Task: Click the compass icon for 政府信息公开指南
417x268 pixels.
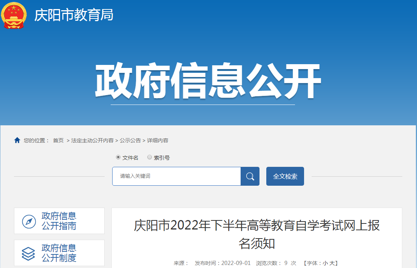Action: point(29,221)
